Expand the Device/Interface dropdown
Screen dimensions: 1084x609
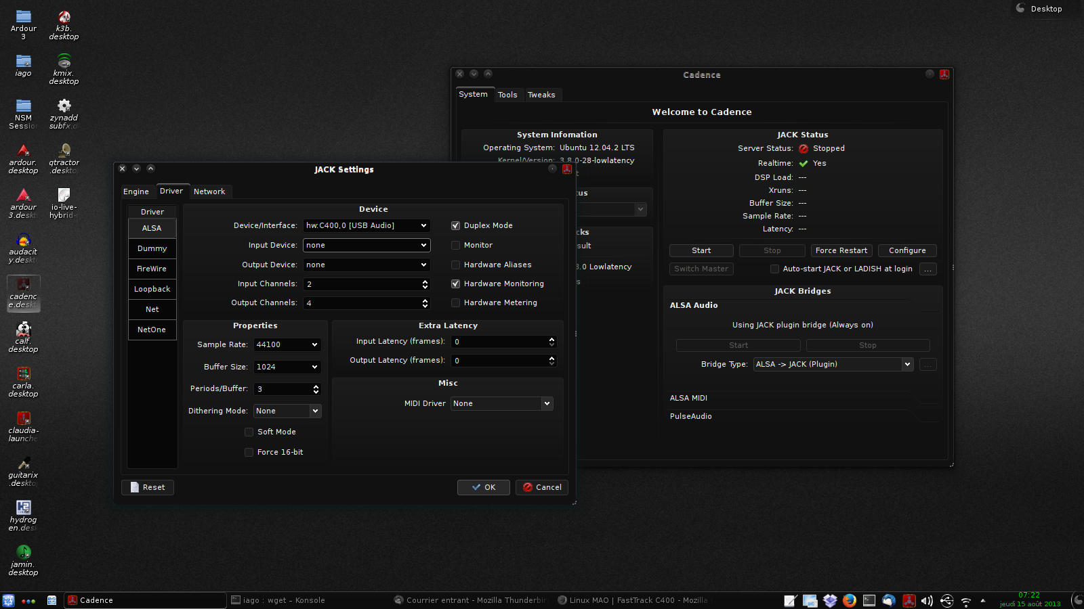pos(366,226)
